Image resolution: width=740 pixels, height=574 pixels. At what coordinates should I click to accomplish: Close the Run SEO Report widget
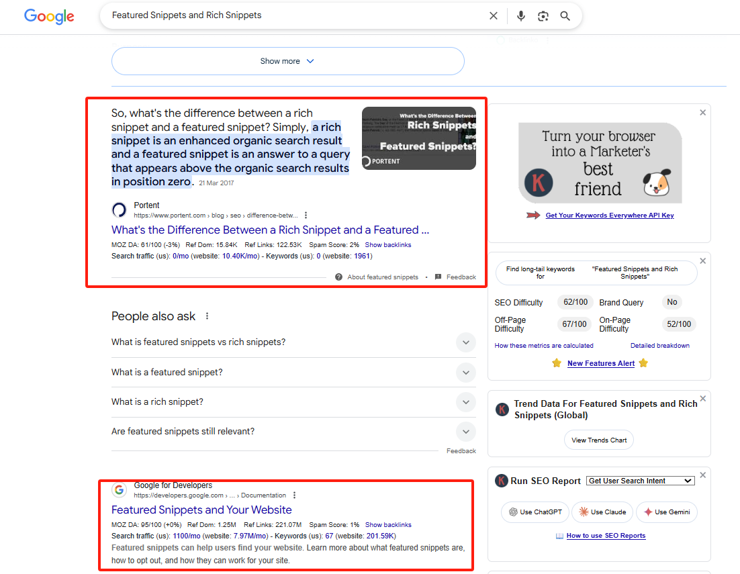(x=702, y=475)
